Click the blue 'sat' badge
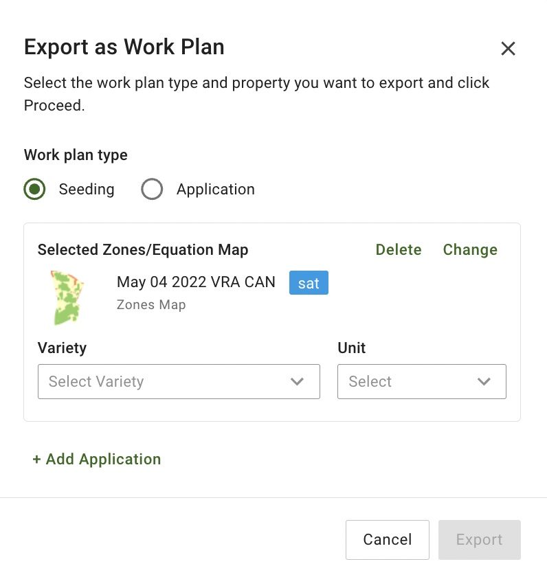This screenshot has width=547, height=577. [x=309, y=283]
